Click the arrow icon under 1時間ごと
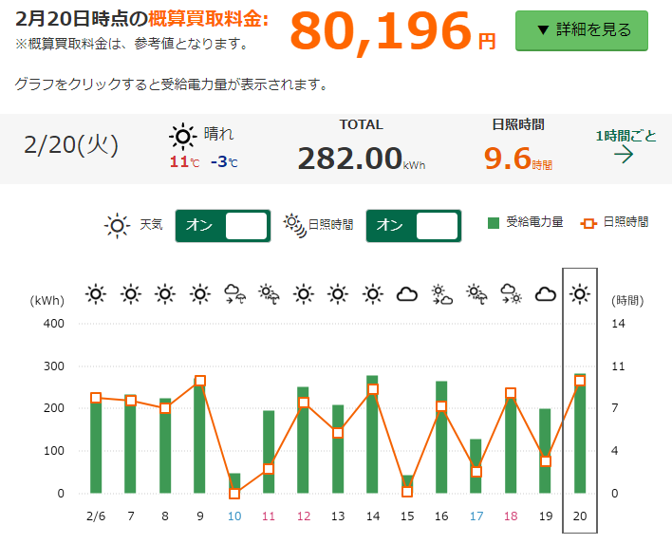Viewport: 672px width, 544px height. pos(624,155)
